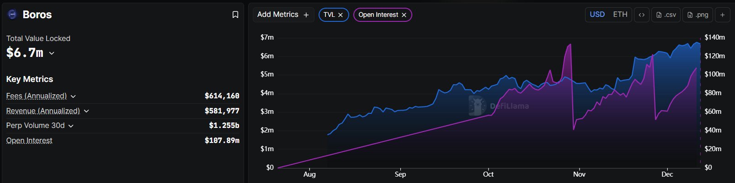
Task: Click the DefiLlama watermark on chart
Action: (499, 106)
